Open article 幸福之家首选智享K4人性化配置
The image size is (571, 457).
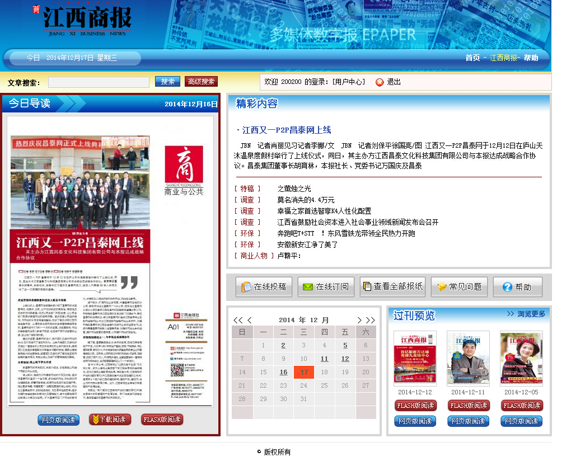pos(324,211)
